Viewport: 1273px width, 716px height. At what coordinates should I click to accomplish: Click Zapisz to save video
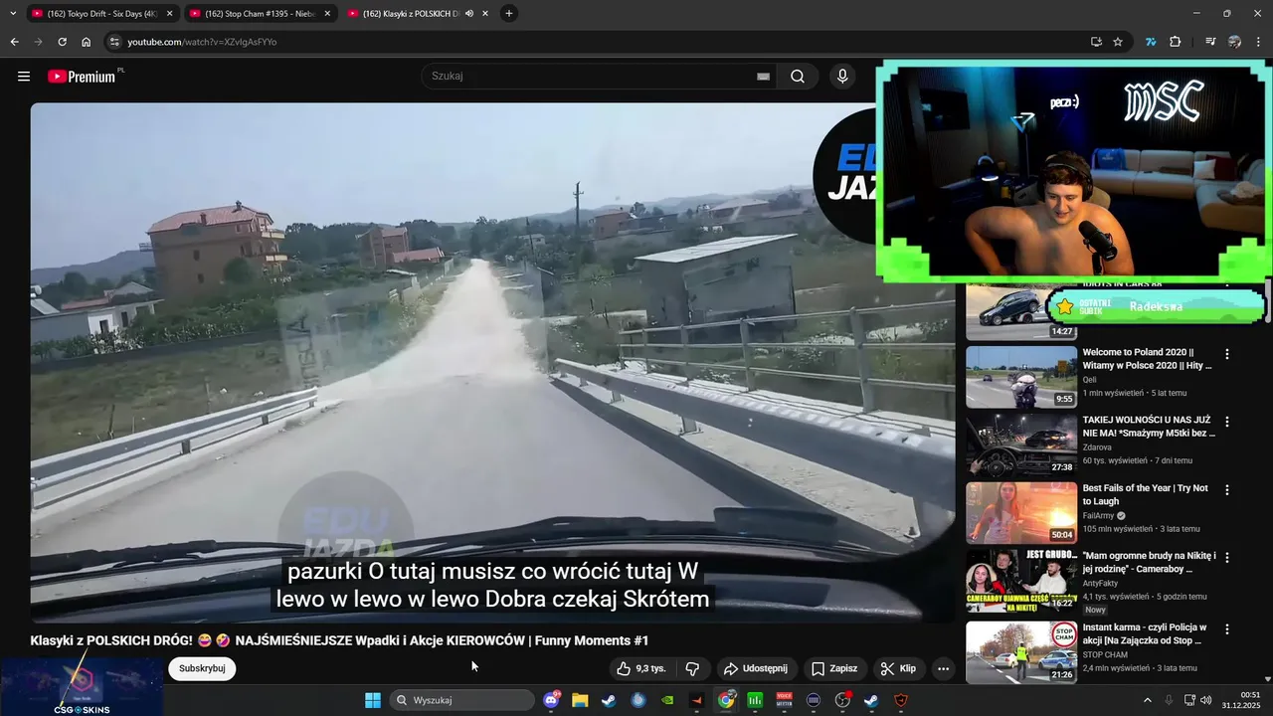(833, 668)
